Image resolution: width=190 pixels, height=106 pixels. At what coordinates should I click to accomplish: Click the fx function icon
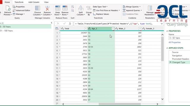70,24
